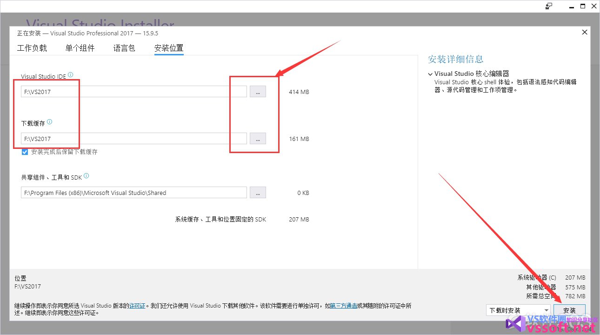Click the 782 MB total space value

tap(575, 296)
